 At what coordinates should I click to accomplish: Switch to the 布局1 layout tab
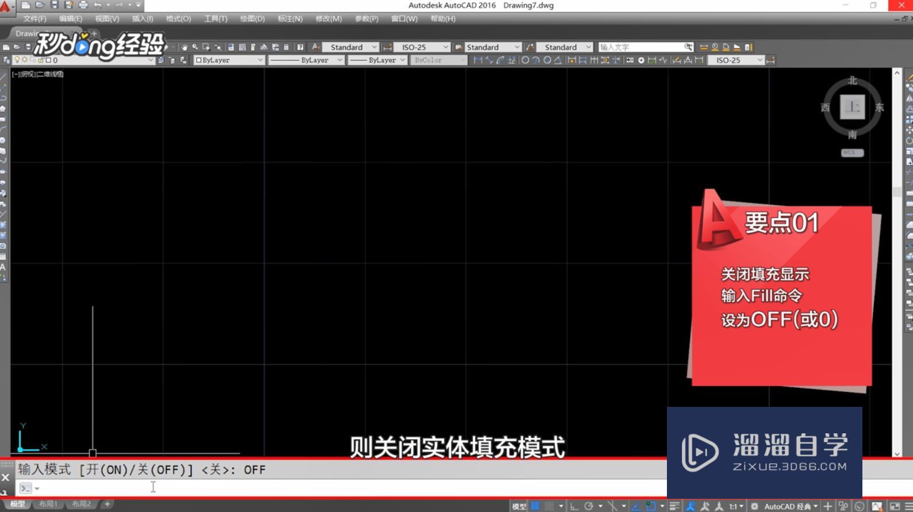click(x=48, y=504)
